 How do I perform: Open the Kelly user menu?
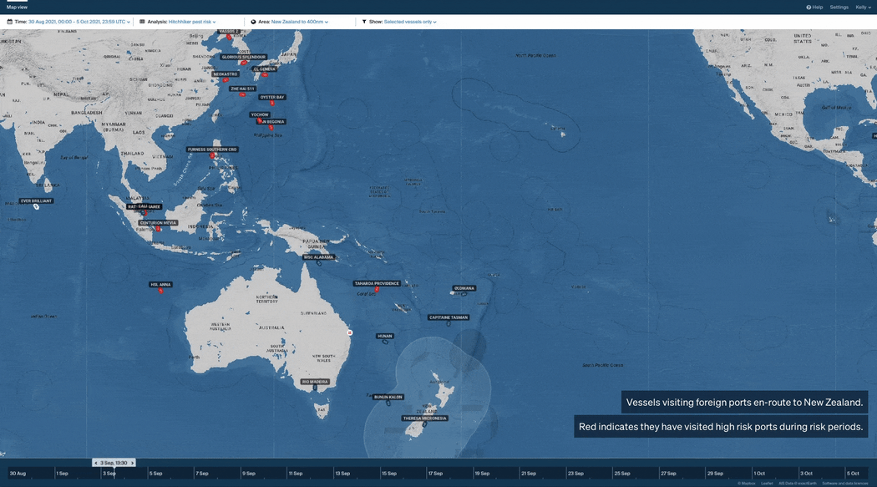tap(863, 8)
